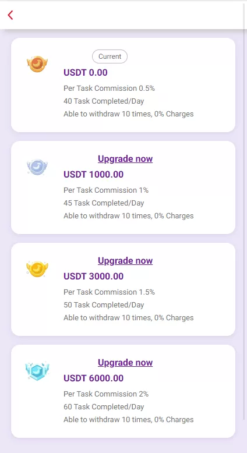This screenshot has width=247, height=453.
Task: Click the 60 Task Completed/Day line
Action: 104,407
